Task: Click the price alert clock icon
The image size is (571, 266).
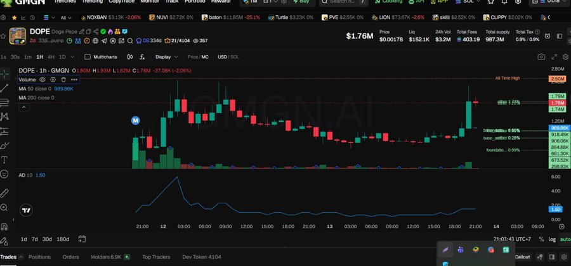Action: [x=548, y=36]
